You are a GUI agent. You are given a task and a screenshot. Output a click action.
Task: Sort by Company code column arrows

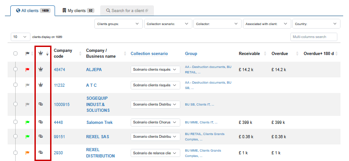(81, 53)
